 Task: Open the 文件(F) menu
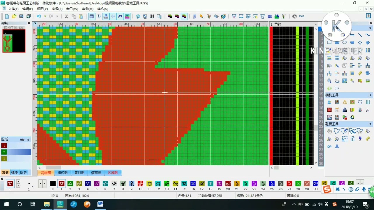click(x=13, y=9)
